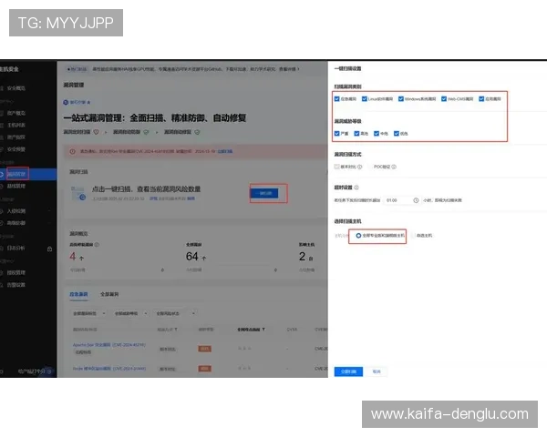Open 主机列表 in the sidebar
The height and width of the screenshot is (437, 547).
tap(16, 125)
